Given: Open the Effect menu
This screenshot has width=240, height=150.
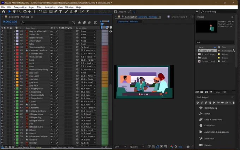Looking at the screenshot, I should [40, 7].
